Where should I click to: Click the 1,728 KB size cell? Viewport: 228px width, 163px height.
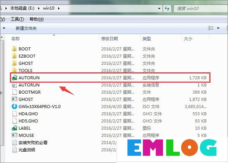point(198,78)
